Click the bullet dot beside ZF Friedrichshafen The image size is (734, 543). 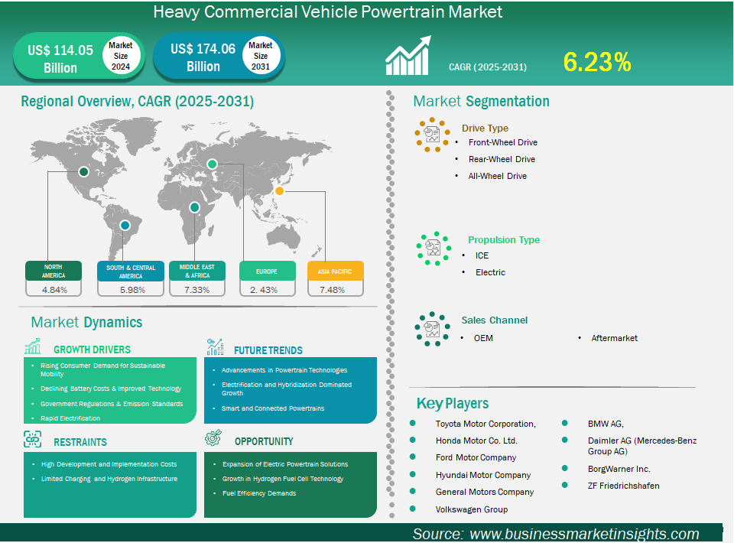(x=565, y=486)
